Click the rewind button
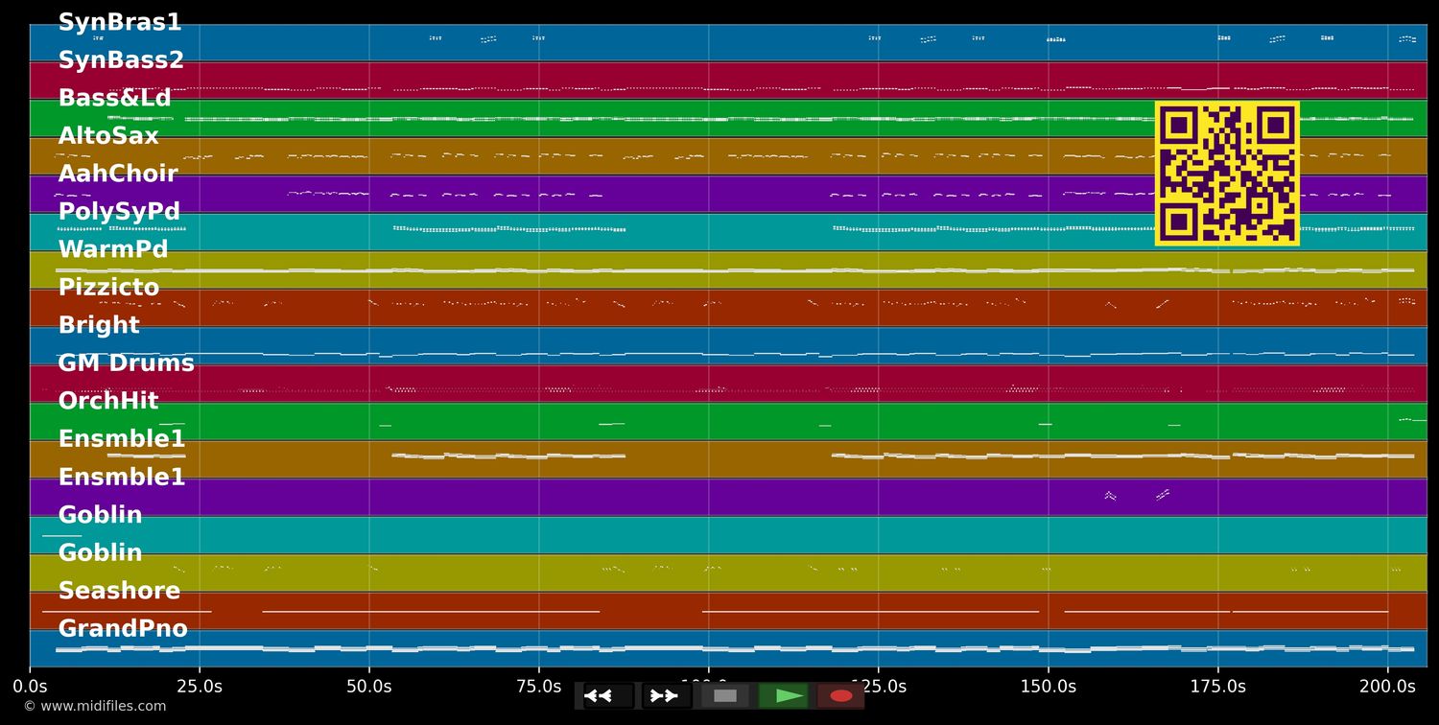 pos(608,695)
